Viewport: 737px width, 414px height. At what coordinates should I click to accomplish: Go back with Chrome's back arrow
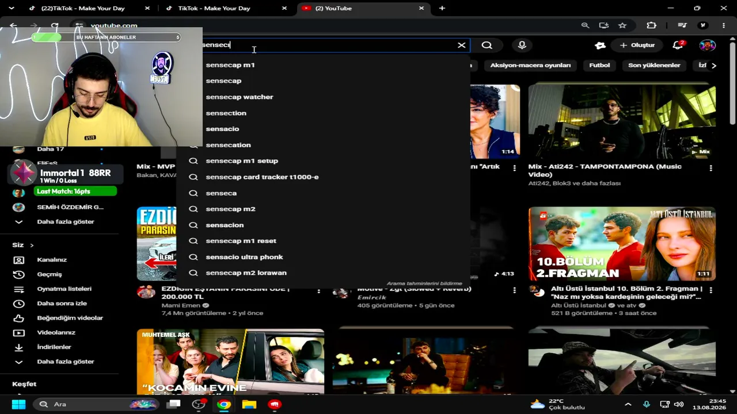13,25
